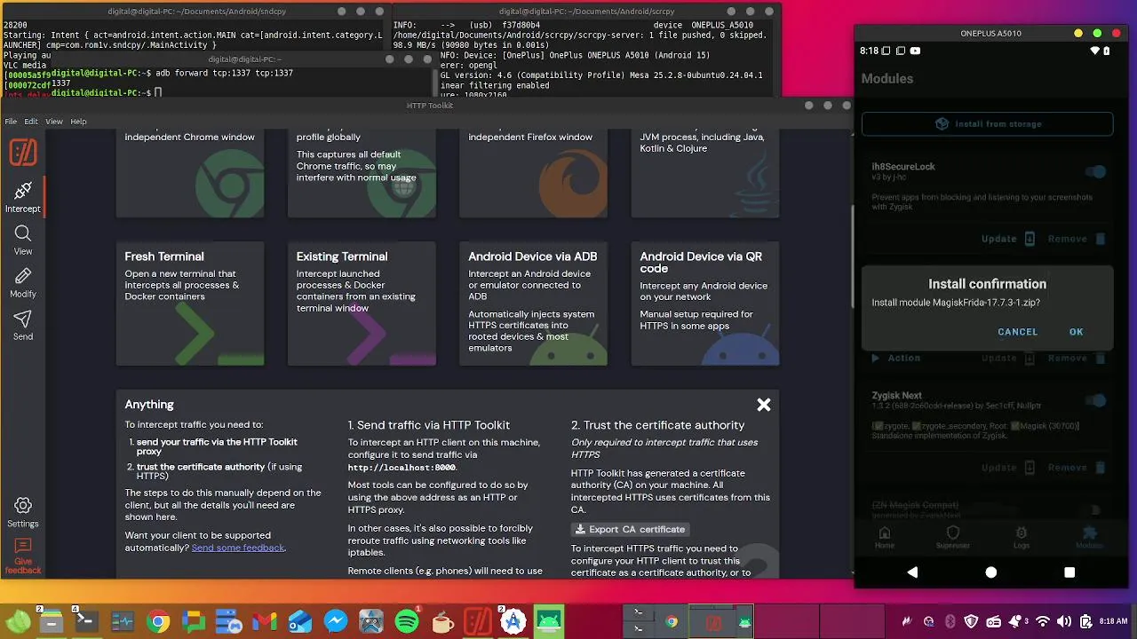Switch to Magisk Superuser tab
The image size is (1137, 639).
[953, 537]
